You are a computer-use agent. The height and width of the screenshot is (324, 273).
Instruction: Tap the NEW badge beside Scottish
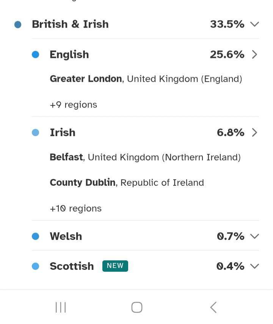[x=115, y=266]
